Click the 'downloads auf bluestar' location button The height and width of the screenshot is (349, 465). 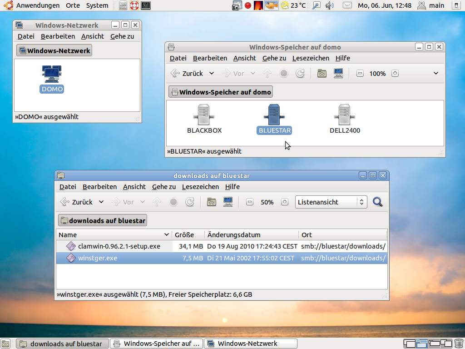[x=103, y=221]
